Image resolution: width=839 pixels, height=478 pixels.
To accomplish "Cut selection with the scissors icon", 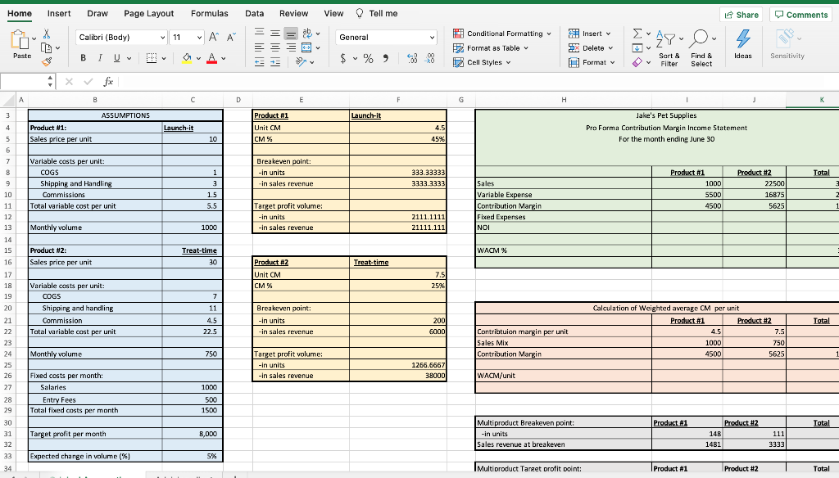I will 47,34.
